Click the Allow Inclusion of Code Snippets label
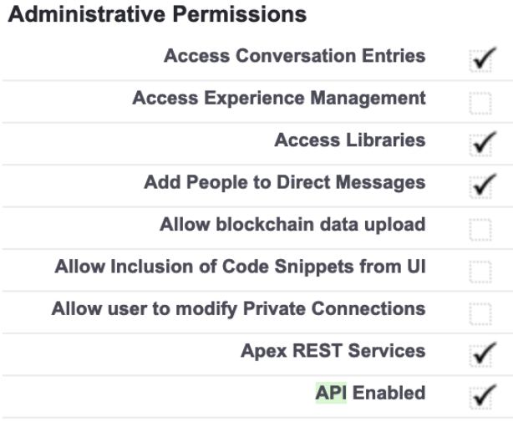The width and height of the screenshot is (513, 422). click(x=240, y=267)
